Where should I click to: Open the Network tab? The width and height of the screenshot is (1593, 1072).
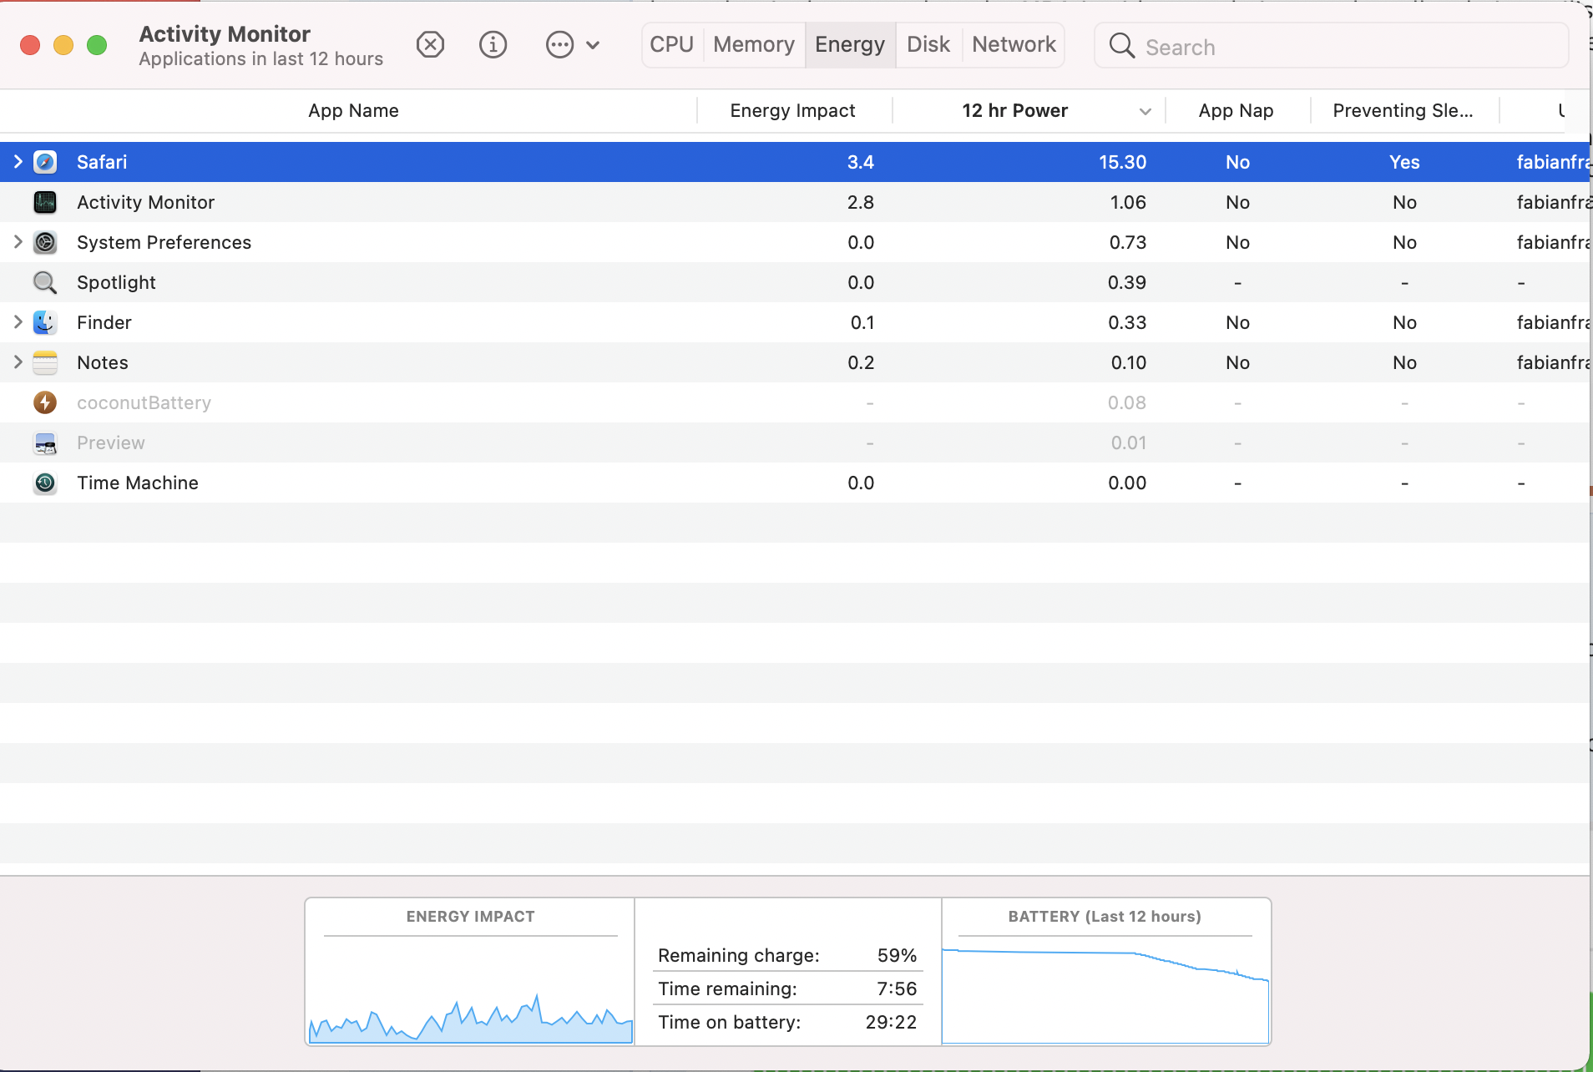[1014, 44]
